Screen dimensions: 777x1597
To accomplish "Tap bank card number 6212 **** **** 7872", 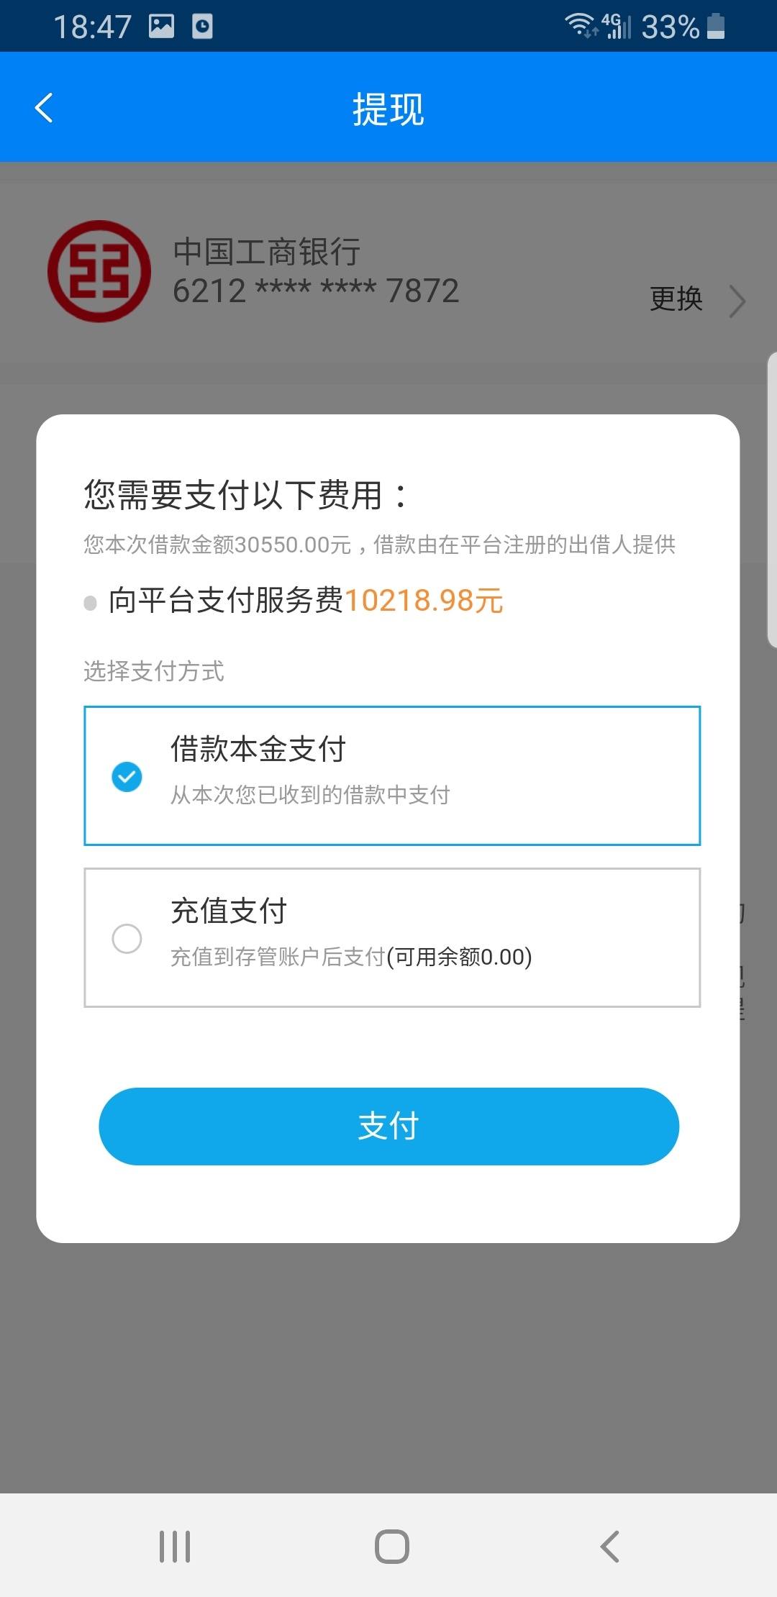I will (x=316, y=291).
